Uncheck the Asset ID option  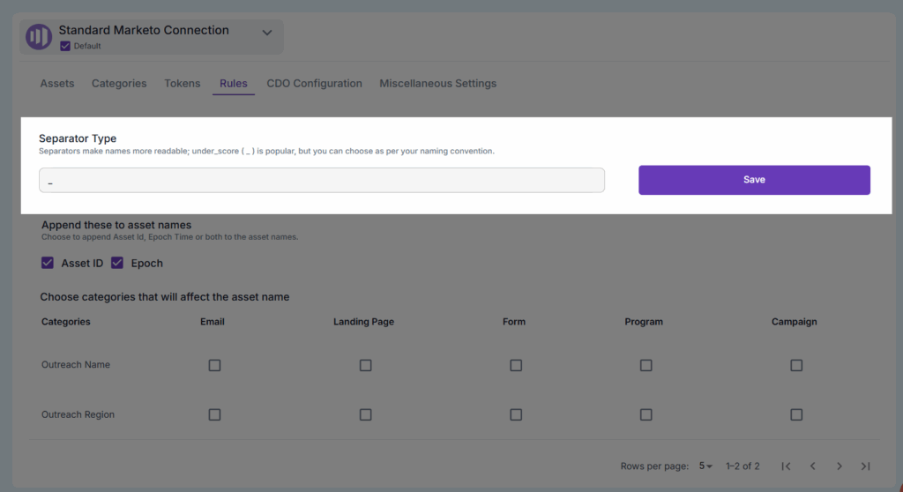[48, 263]
